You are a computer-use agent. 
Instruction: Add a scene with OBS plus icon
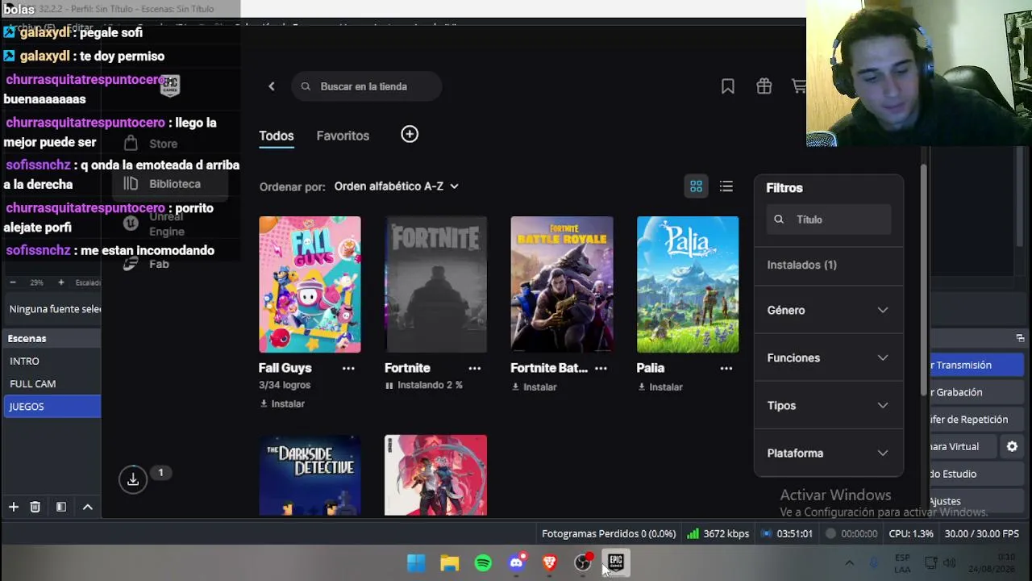click(x=14, y=507)
